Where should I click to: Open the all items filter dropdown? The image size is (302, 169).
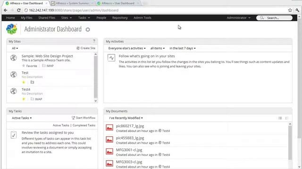point(158,48)
